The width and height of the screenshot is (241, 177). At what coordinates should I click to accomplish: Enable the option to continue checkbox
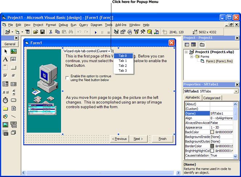click(x=67, y=78)
